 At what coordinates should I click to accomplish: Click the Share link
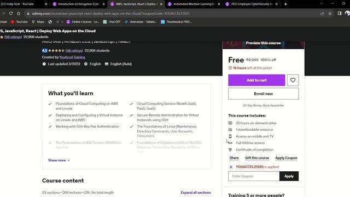[x=234, y=158]
